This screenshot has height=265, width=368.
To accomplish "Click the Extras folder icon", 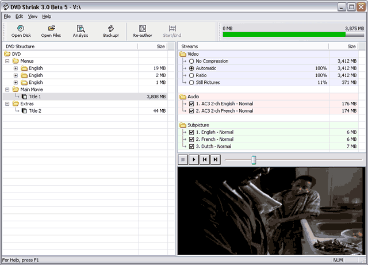I will (16, 103).
